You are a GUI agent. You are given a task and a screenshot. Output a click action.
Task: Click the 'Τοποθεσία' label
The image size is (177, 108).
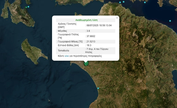coord(63,51)
